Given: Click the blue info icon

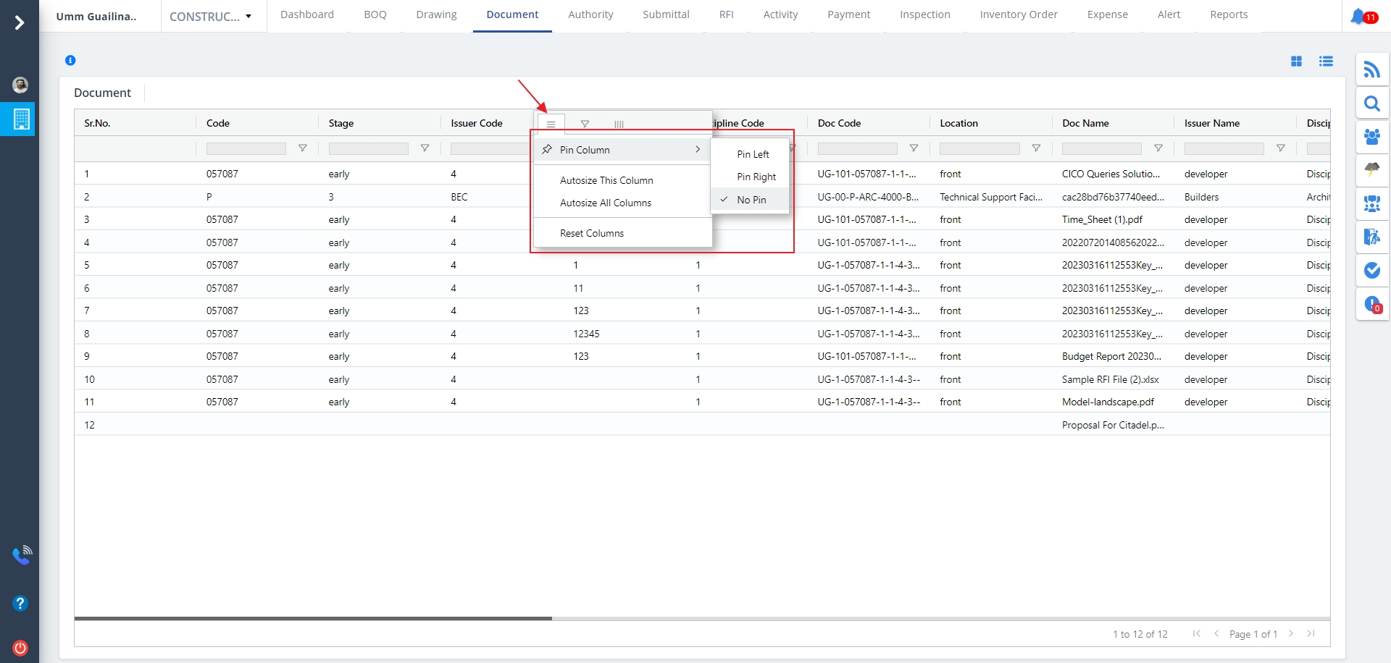Looking at the screenshot, I should (70, 61).
